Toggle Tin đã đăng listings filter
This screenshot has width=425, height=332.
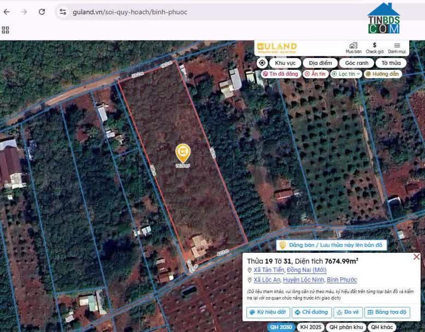click(281, 74)
